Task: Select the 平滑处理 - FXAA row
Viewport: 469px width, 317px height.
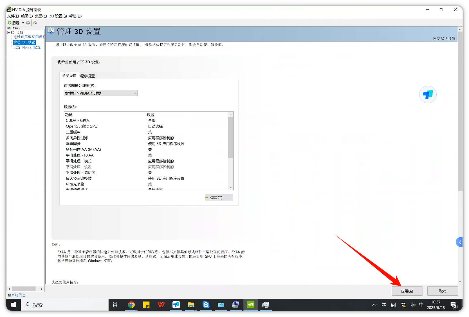Action: click(x=146, y=155)
